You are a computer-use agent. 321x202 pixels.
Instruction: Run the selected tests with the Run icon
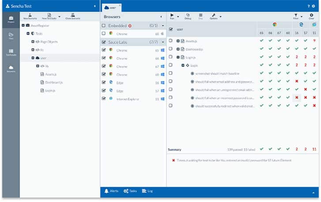[x=172, y=15]
